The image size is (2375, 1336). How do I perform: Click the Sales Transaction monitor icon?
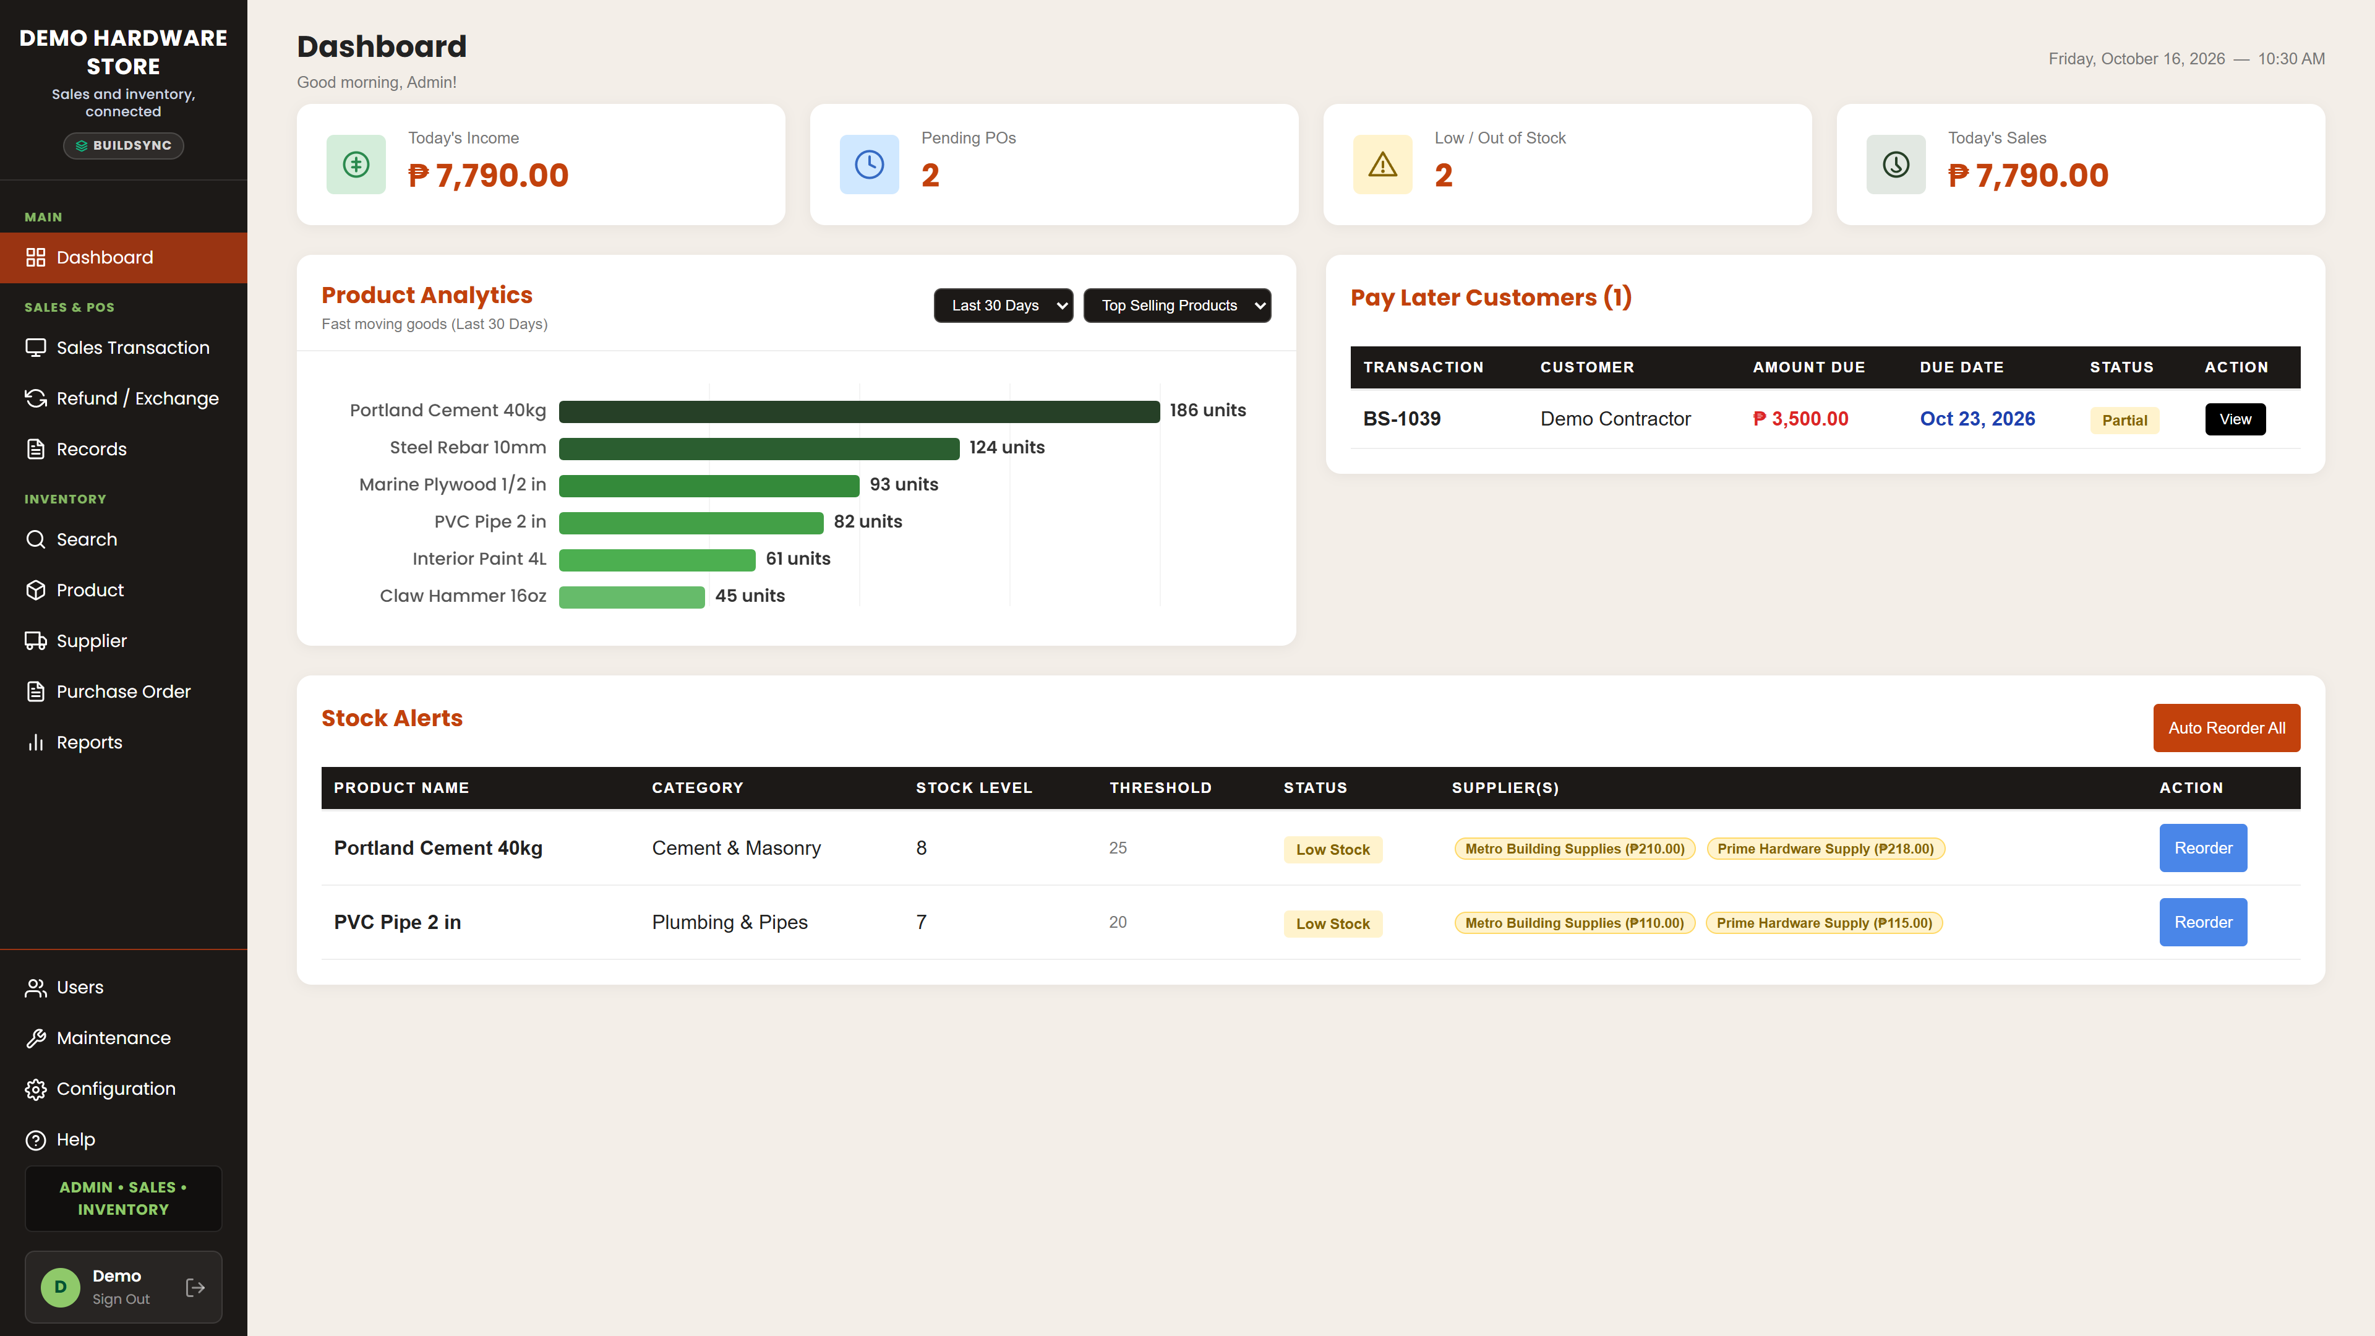click(35, 348)
